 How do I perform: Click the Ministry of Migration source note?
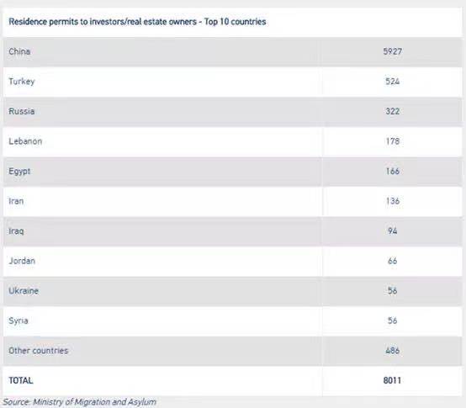[79, 402]
